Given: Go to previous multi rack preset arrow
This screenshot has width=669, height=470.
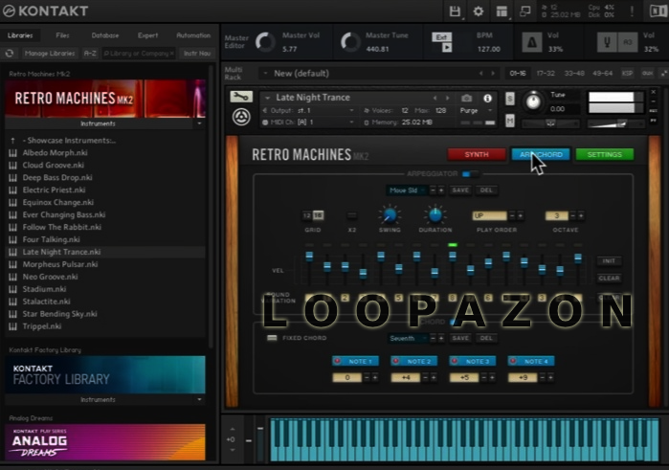Looking at the screenshot, I should pyautogui.click(x=480, y=74).
